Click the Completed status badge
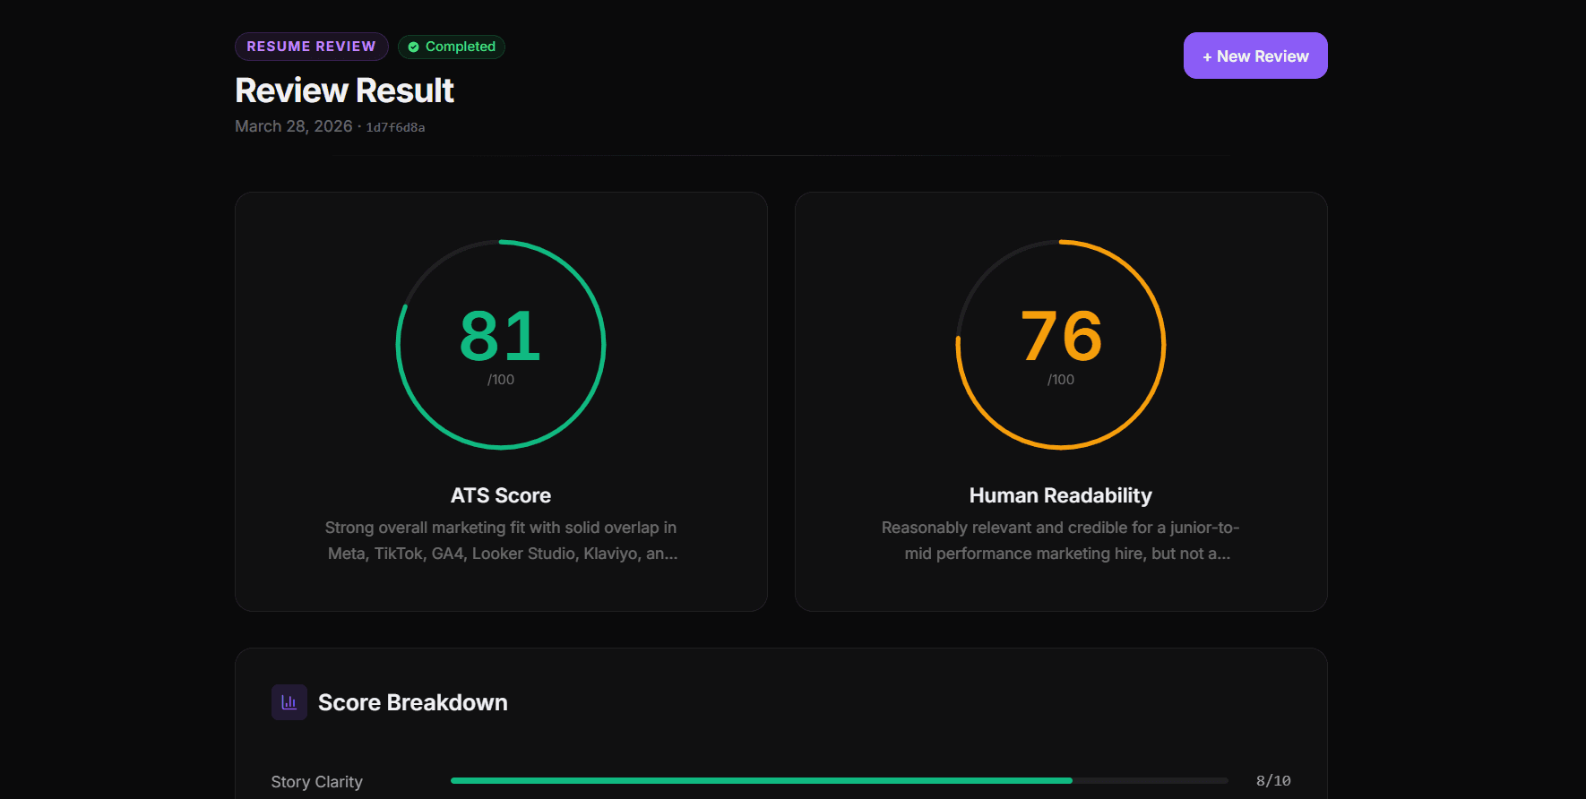Viewport: 1586px width, 799px height. point(452,47)
